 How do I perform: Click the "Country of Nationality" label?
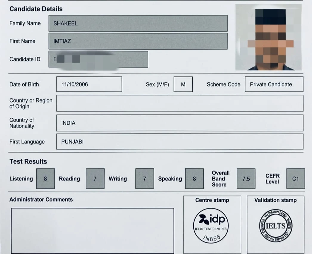tap(22, 123)
